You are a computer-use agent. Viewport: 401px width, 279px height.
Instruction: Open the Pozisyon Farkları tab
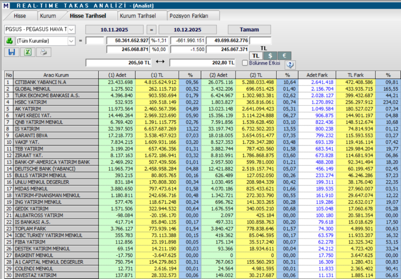tap(191, 15)
